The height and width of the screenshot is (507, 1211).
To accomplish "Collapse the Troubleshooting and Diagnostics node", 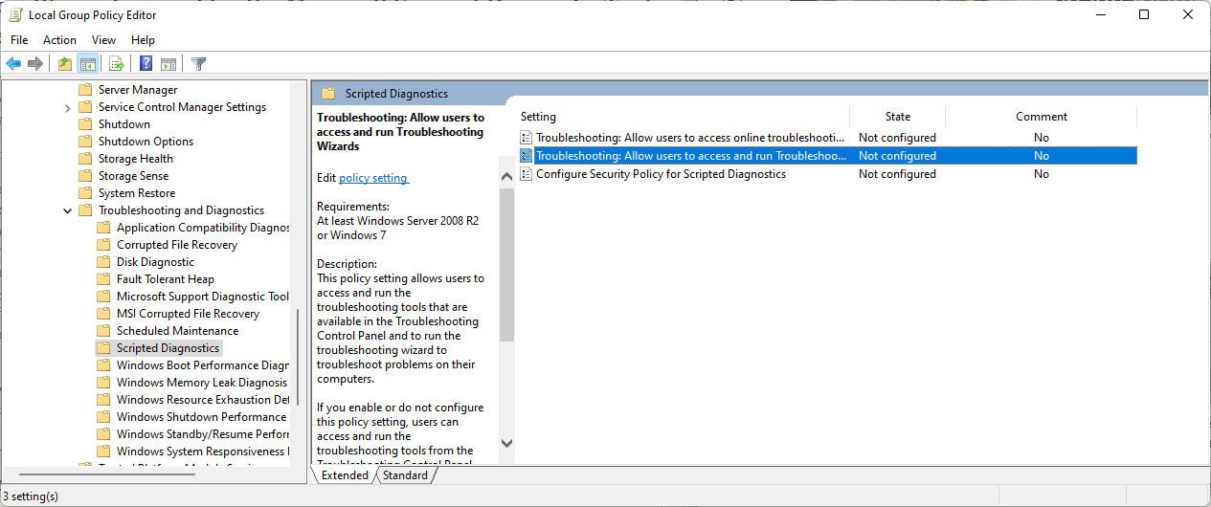I will point(67,210).
